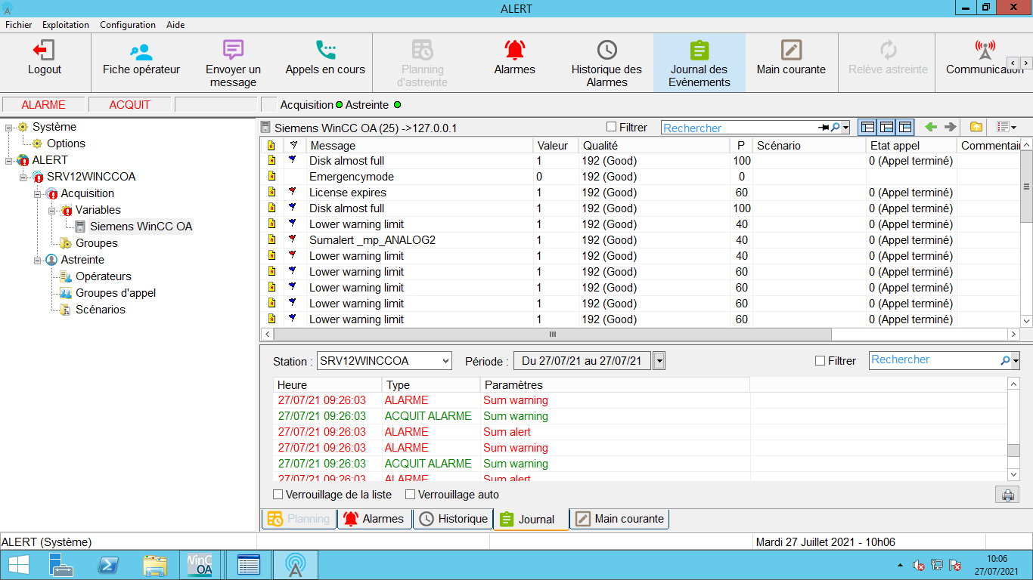Enable the Filtrer checkbox above variable list
1033x580 pixels.
click(612, 128)
